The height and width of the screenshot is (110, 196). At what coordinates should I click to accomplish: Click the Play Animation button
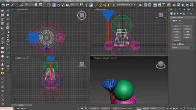pos(174,108)
